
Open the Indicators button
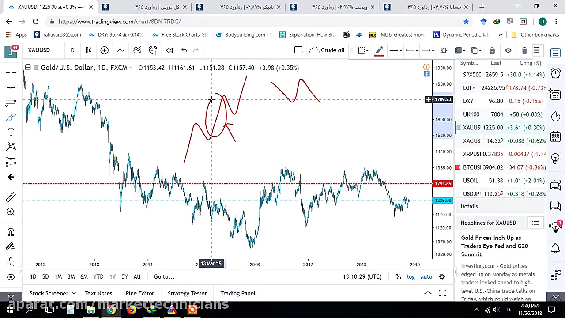[121, 50]
